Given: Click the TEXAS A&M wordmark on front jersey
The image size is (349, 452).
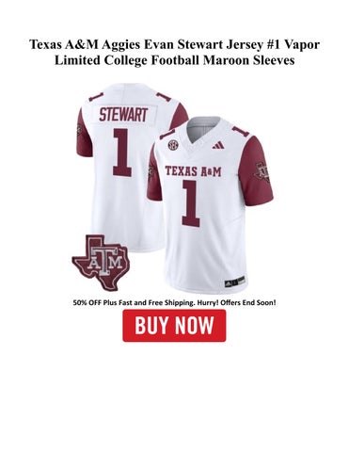Looking at the screenshot, I should 193,171.
